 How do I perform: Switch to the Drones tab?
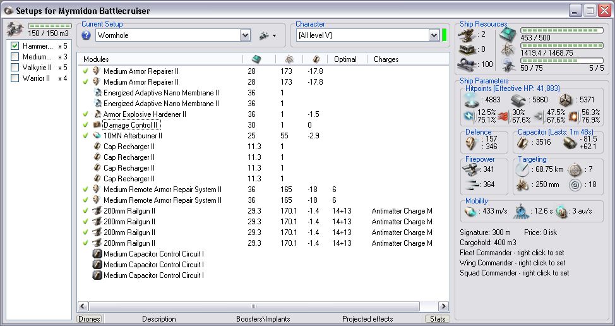point(89,319)
